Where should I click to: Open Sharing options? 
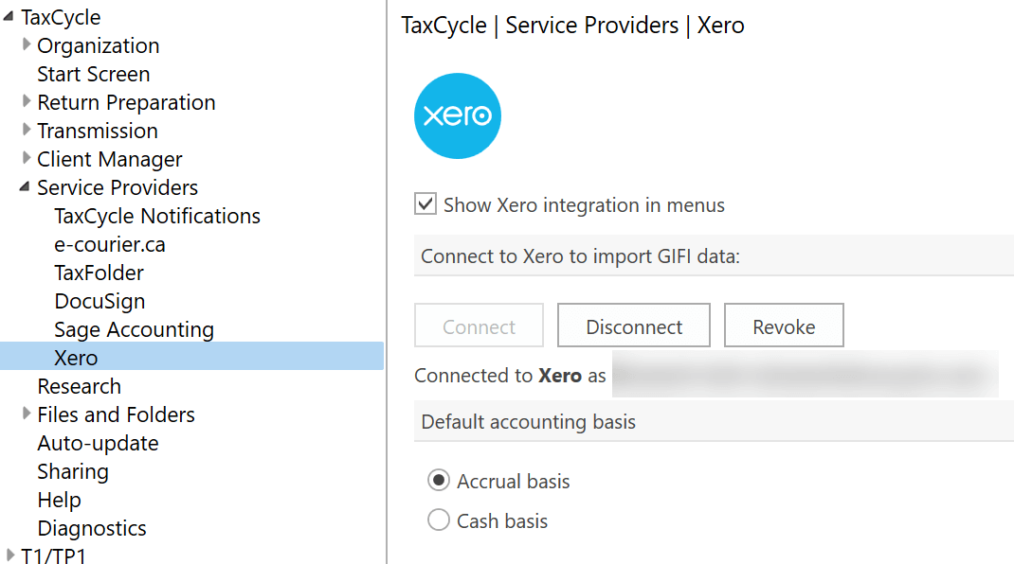coord(72,471)
